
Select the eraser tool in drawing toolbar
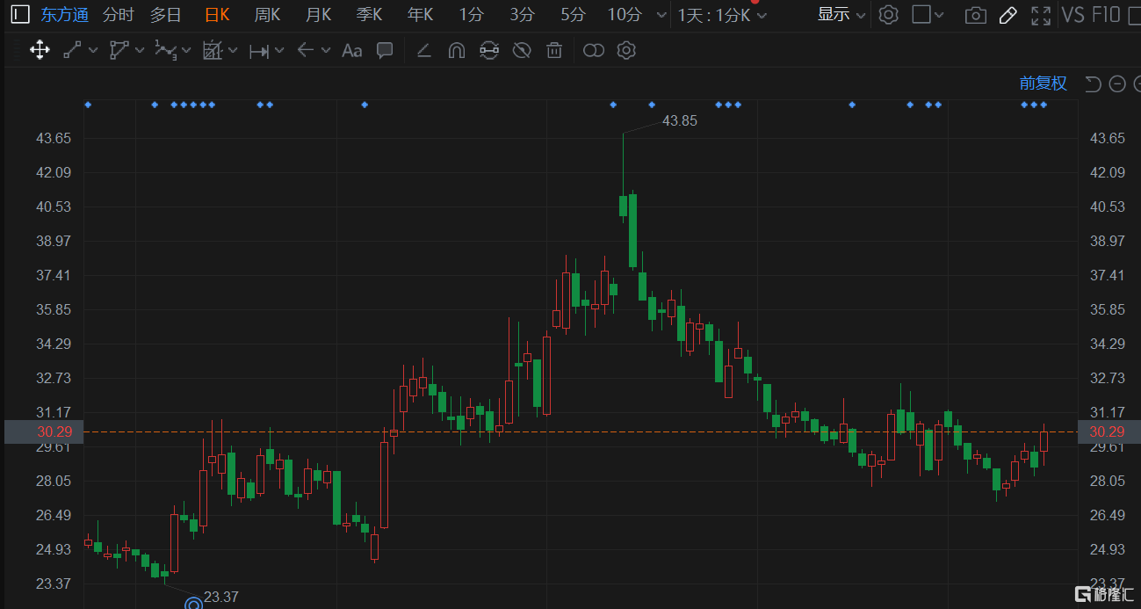tap(423, 50)
